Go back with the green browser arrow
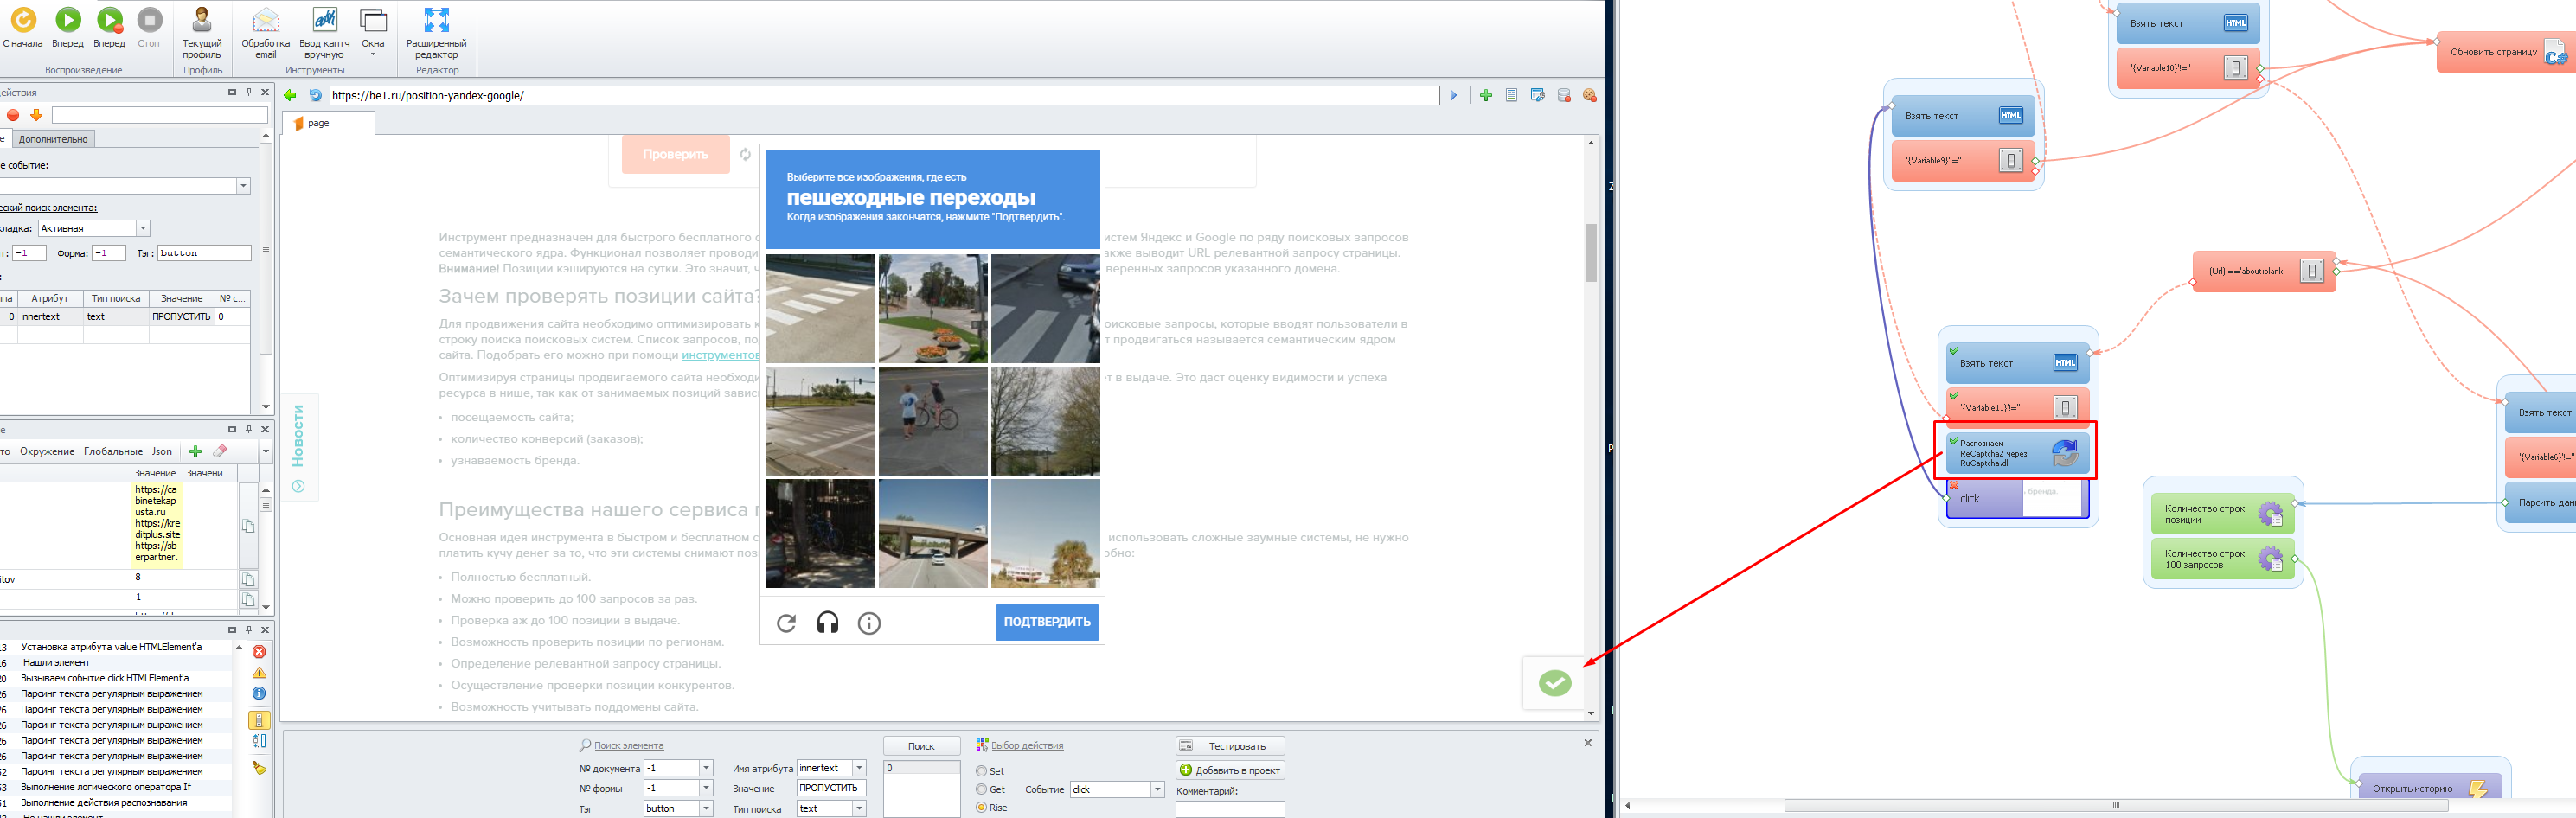 click(290, 95)
